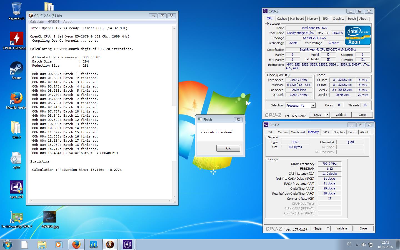Switch to Bench tab in bottom CPU-Z

click(x=352, y=132)
